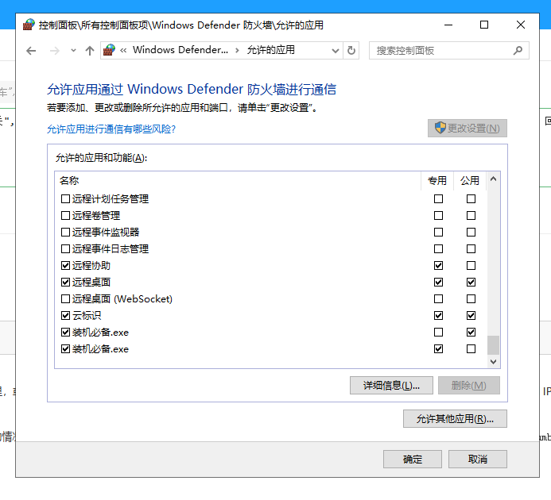
Task: Click the firewall icon in the address bar
Action: coord(109,50)
